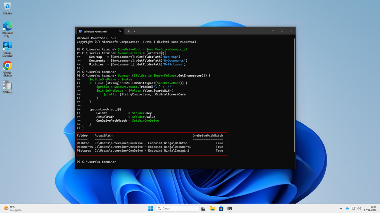
Task: Click '[pscustomobject]@{' line in the script
Action: coord(105,109)
